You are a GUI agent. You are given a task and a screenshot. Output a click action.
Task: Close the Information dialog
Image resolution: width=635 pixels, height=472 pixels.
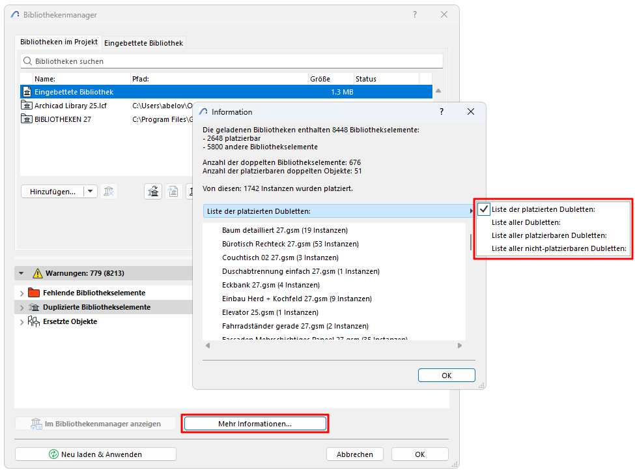point(471,111)
